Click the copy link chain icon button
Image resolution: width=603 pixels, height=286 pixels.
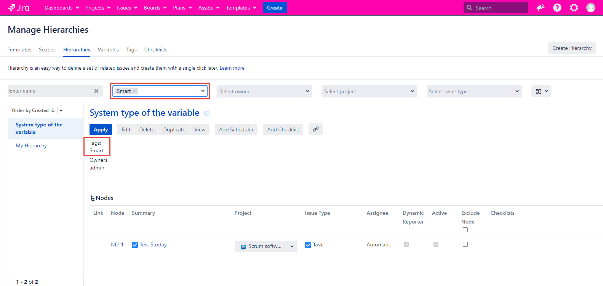click(x=316, y=129)
